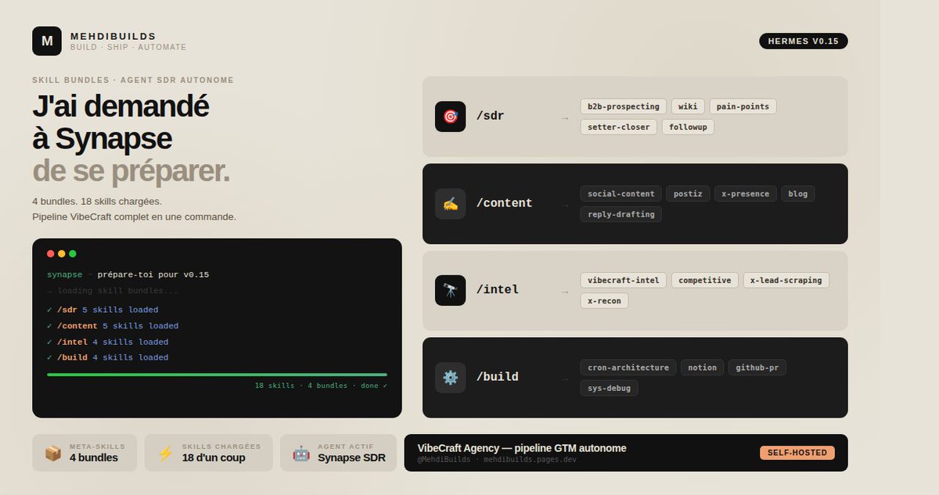This screenshot has width=939, height=495.
Task: Click the /sdr bundle command label
Action: (x=490, y=117)
